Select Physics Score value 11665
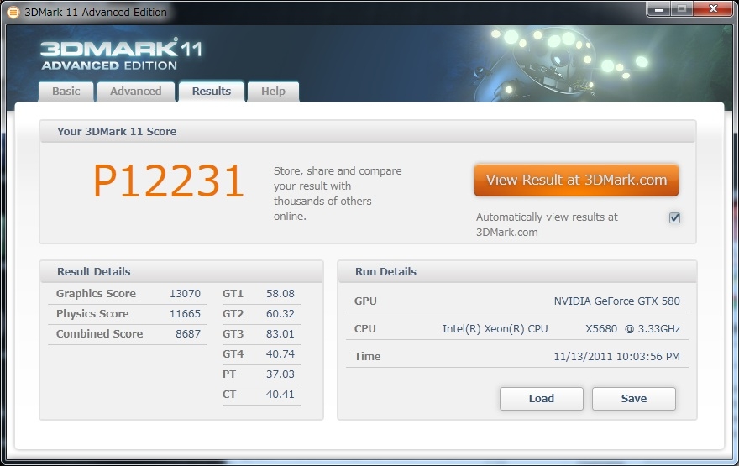The image size is (739, 466). [185, 314]
